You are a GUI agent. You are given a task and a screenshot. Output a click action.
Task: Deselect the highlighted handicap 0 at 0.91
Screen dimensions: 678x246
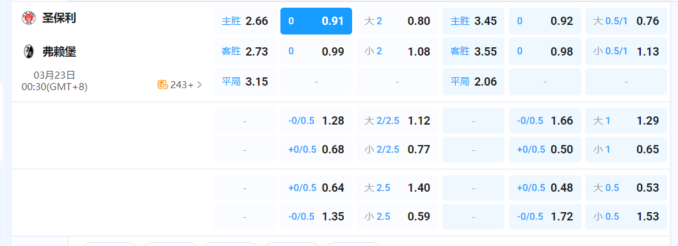[316, 21]
